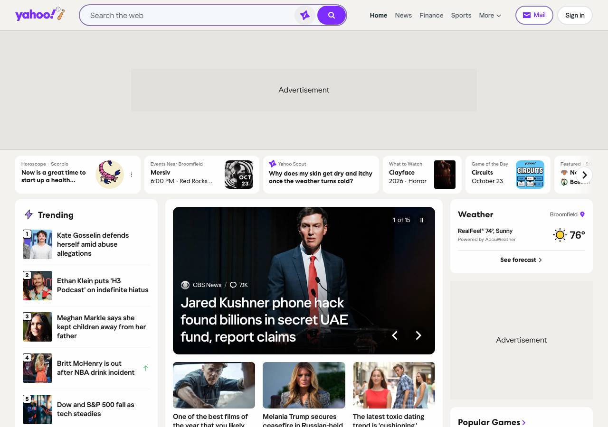Open the Finance tab

coord(431,15)
